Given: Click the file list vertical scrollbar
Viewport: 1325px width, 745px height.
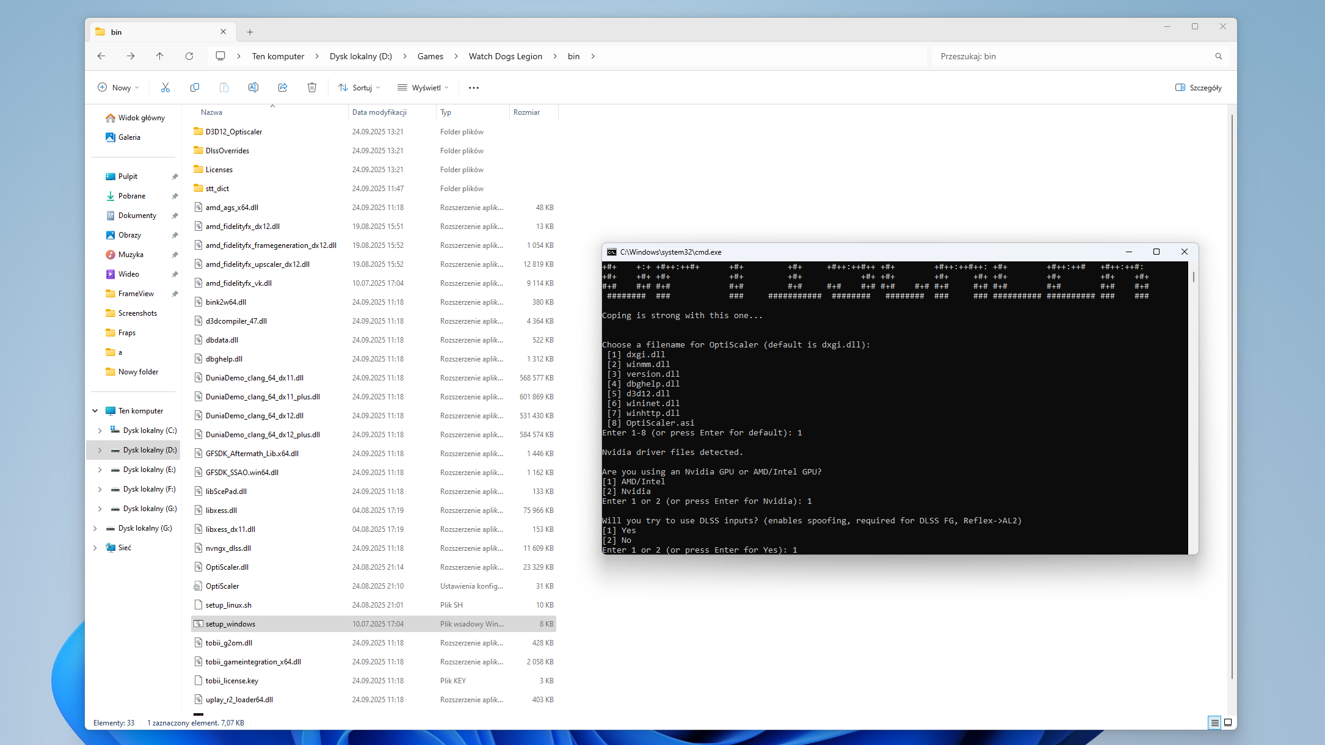Looking at the screenshot, I should pyautogui.click(x=1232, y=397).
